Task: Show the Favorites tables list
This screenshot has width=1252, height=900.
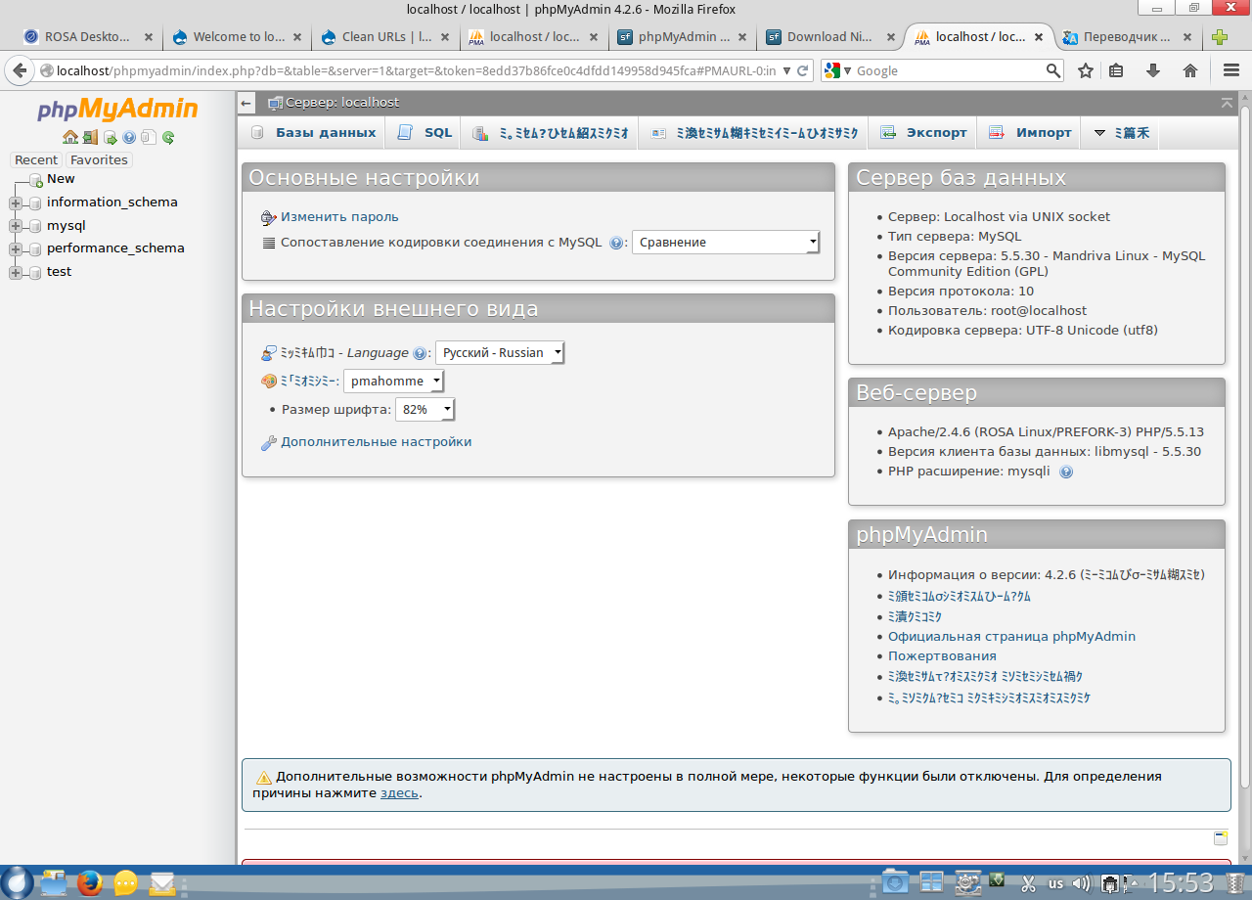Action: click(x=99, y=160)
